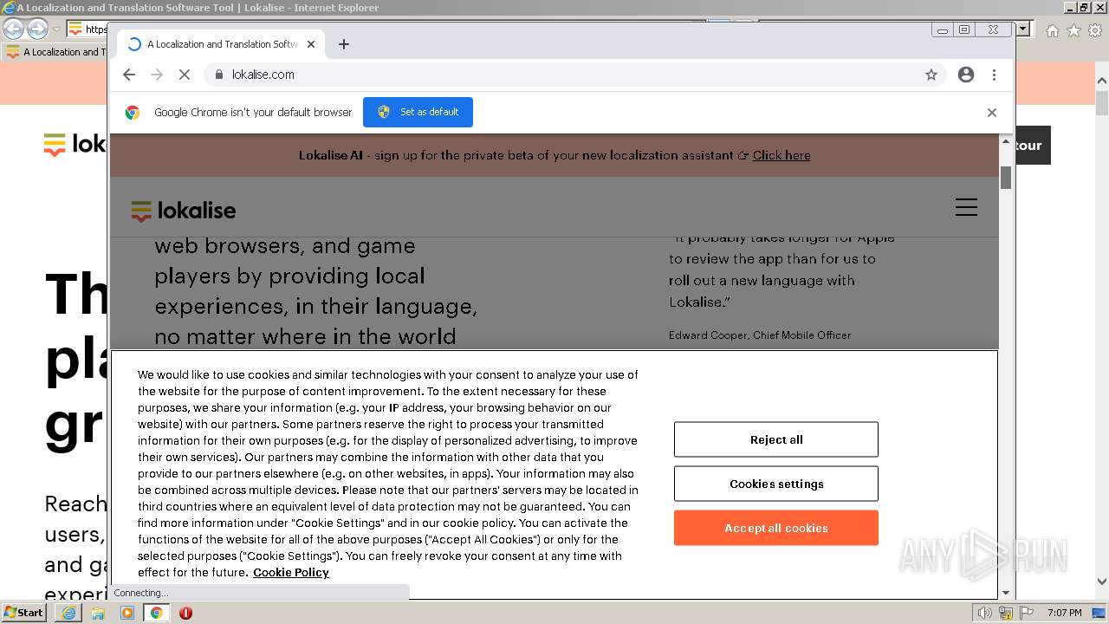
Task: Select the Localization tab in Internet Explorer
Action: pyautogui.click(x=55, y=52)
